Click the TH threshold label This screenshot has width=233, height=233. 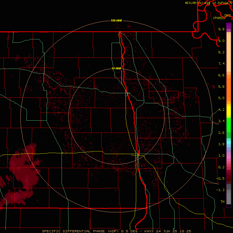[x=222, y=202]
